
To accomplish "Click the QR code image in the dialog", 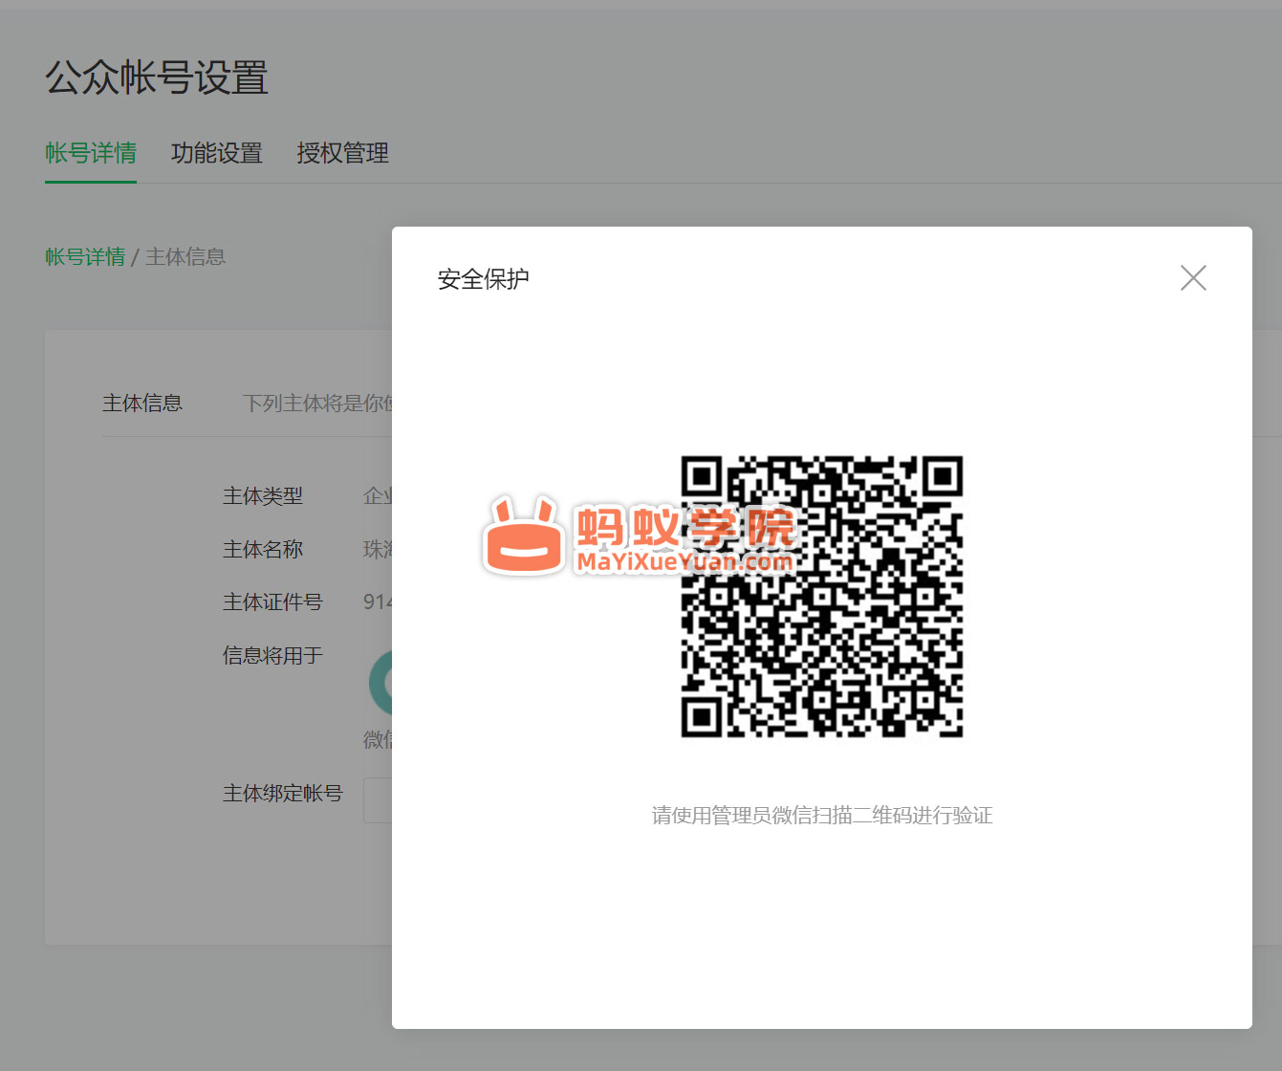I will pos(822,597).
